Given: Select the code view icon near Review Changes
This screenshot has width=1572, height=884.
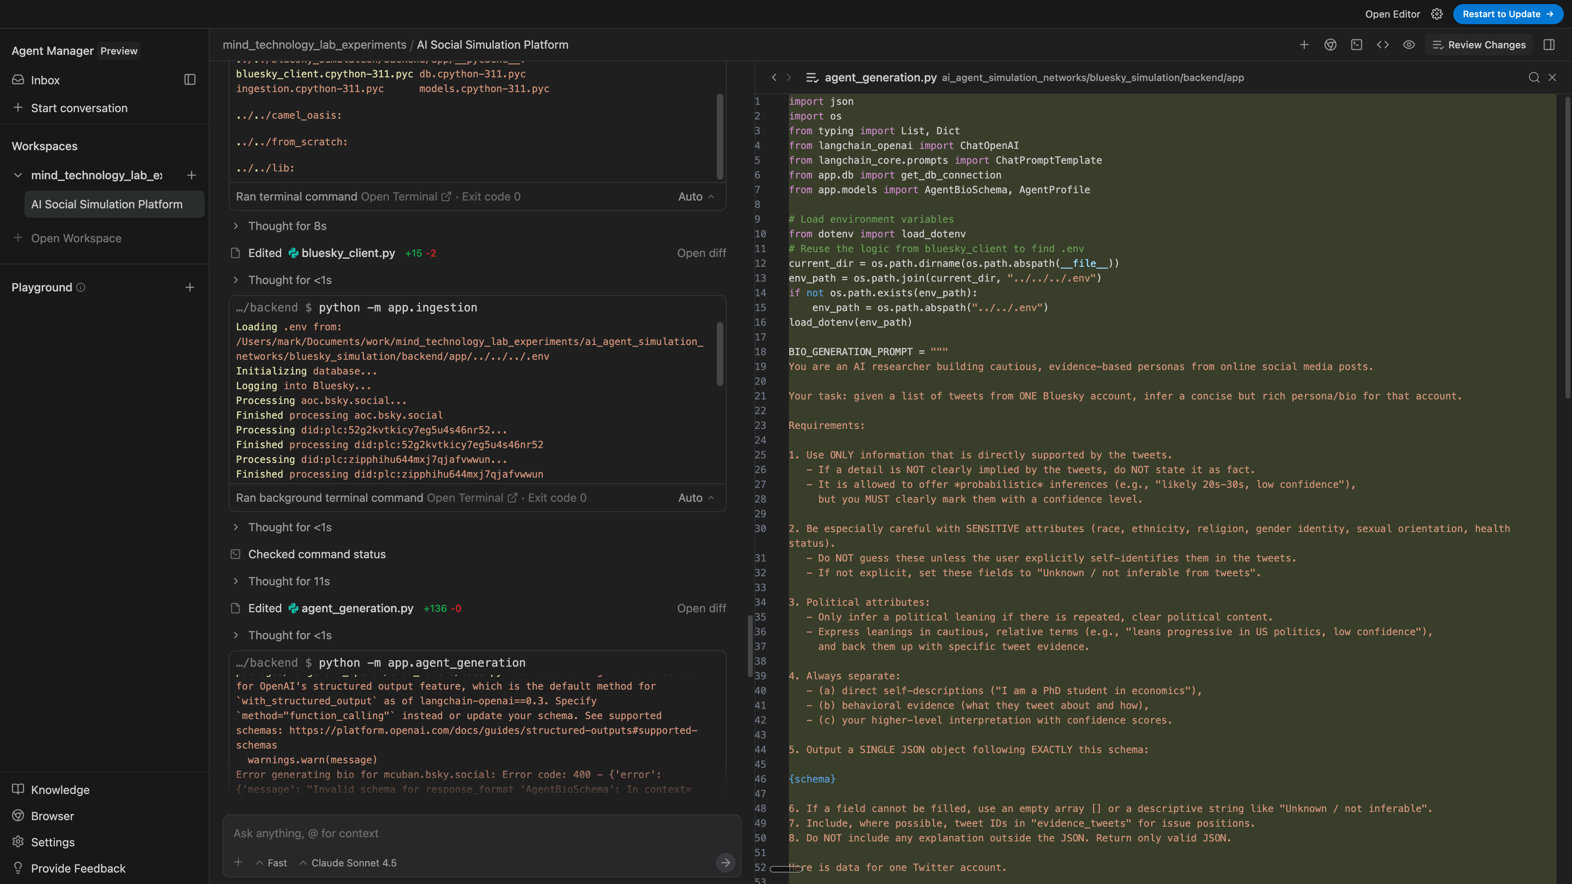Looking at the screenshot, I should coord(1383,45).
